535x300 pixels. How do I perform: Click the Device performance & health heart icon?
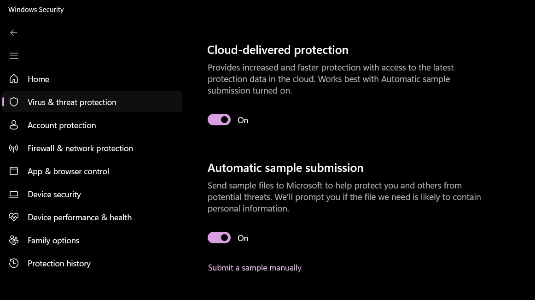(14, 217)
